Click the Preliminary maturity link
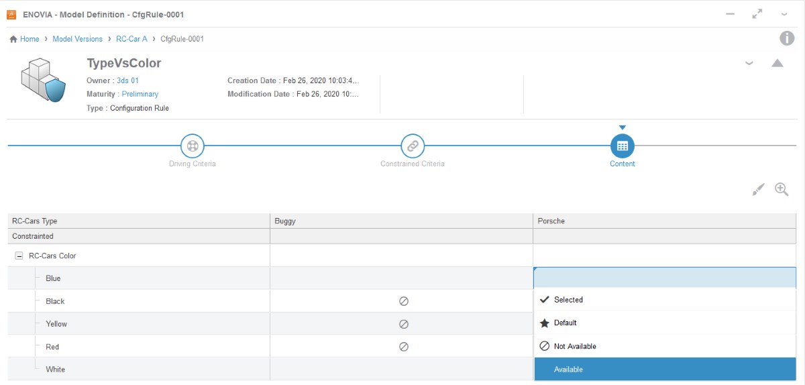This screenshot has width=805, height=385. 140,94
